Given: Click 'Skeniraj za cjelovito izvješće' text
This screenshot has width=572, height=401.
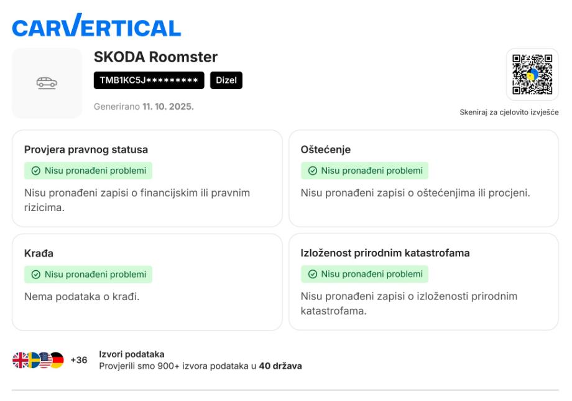Looking at the screenshot, I should point(509,112).
